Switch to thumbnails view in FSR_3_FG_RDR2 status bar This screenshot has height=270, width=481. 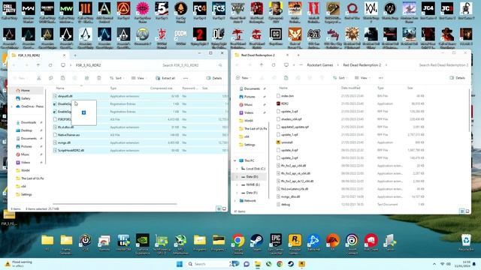pyautogui.click(x=224, y=208)
